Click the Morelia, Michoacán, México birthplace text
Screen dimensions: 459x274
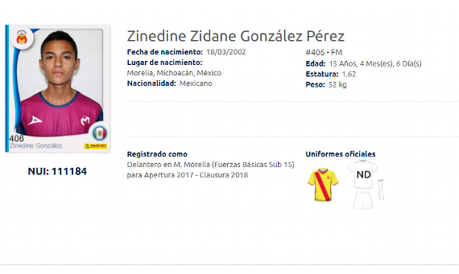pyautogui.click(x=174, y=73)
